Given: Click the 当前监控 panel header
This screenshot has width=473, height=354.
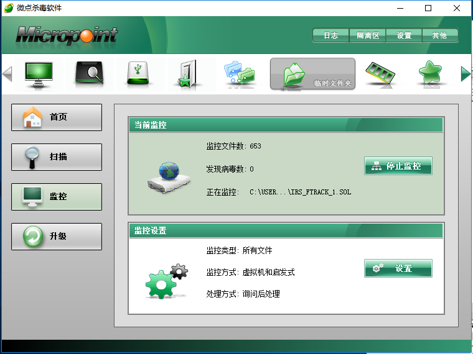Looking at the screenshot, I should click(286, 125).
